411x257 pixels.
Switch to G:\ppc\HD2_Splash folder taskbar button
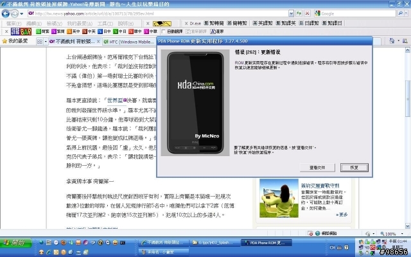(214, 243)
